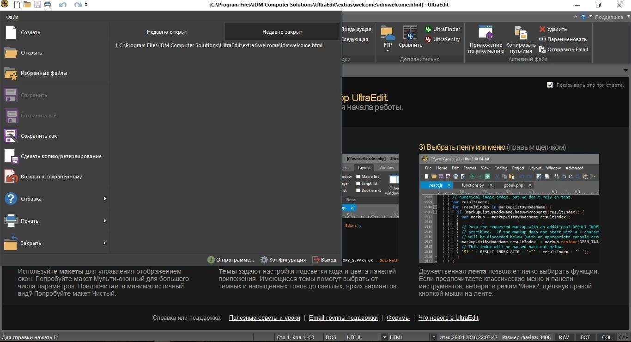
Task: Open the Файл menu tab
Action: point(12,17)
